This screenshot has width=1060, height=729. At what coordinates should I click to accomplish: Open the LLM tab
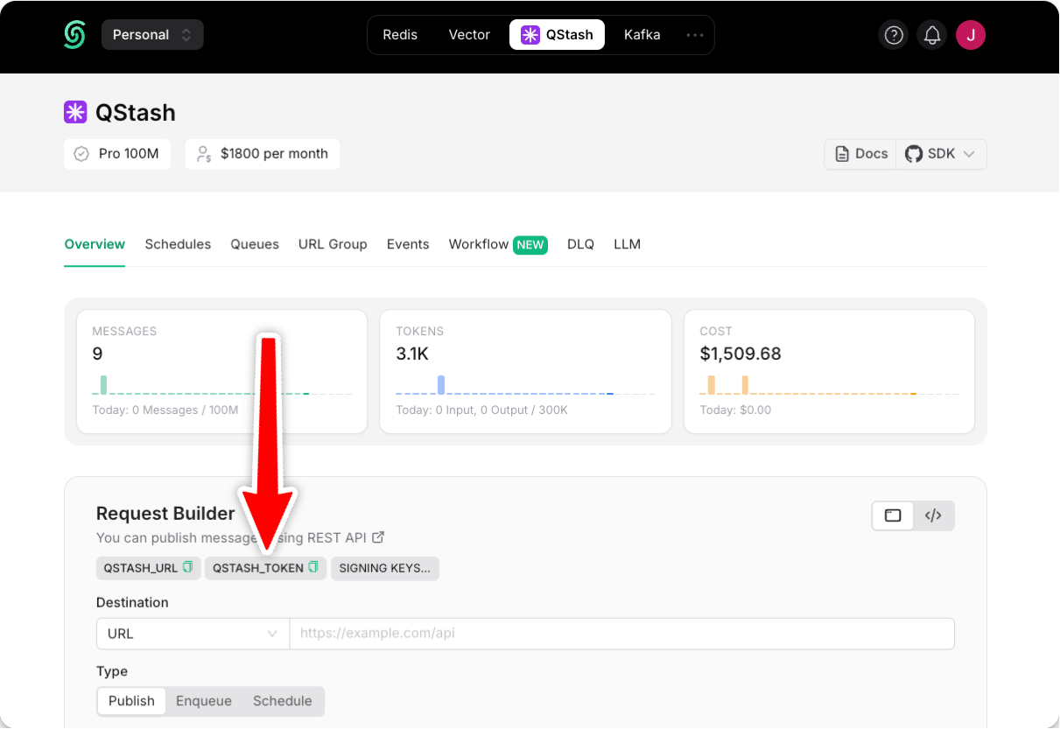coord(627,244)
